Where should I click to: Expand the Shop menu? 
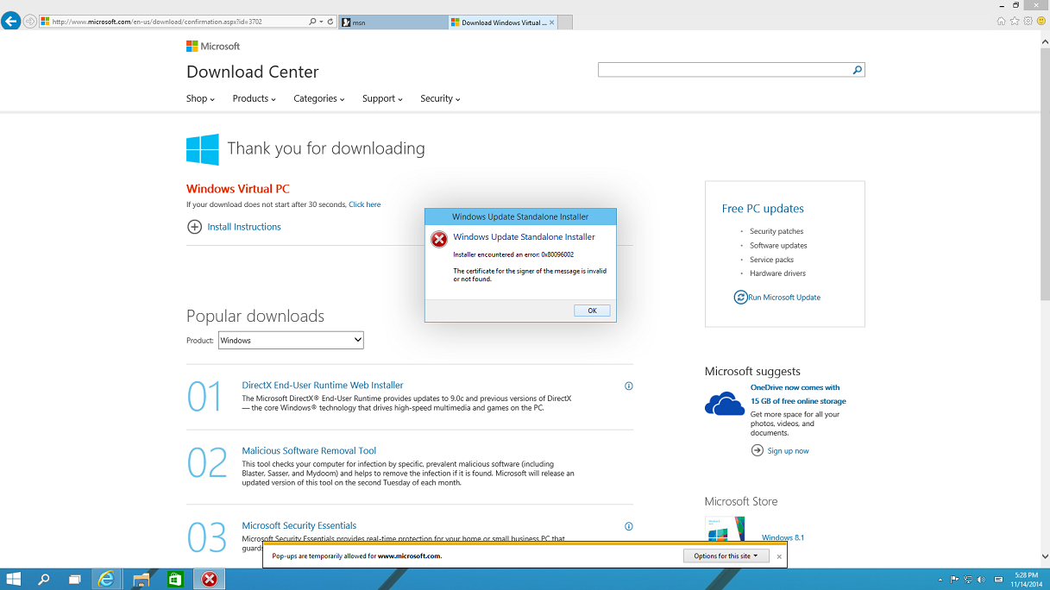pyautogui.click(x=200, y=99)
